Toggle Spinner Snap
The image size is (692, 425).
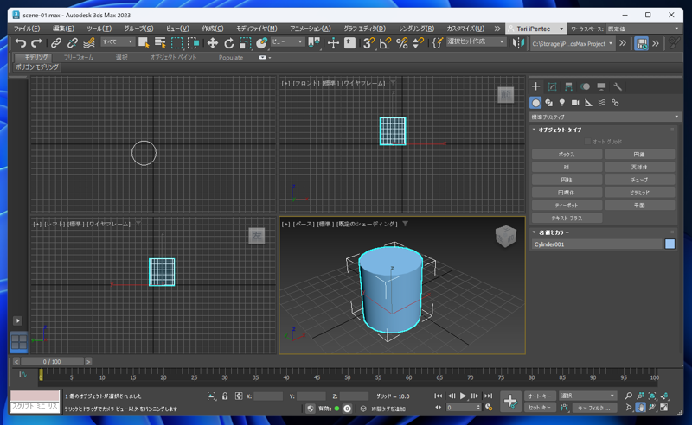point(418,43)
